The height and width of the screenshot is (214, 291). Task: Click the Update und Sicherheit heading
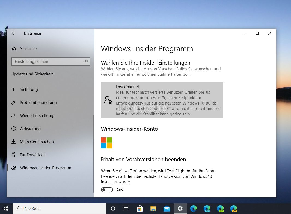pos(32,74)
